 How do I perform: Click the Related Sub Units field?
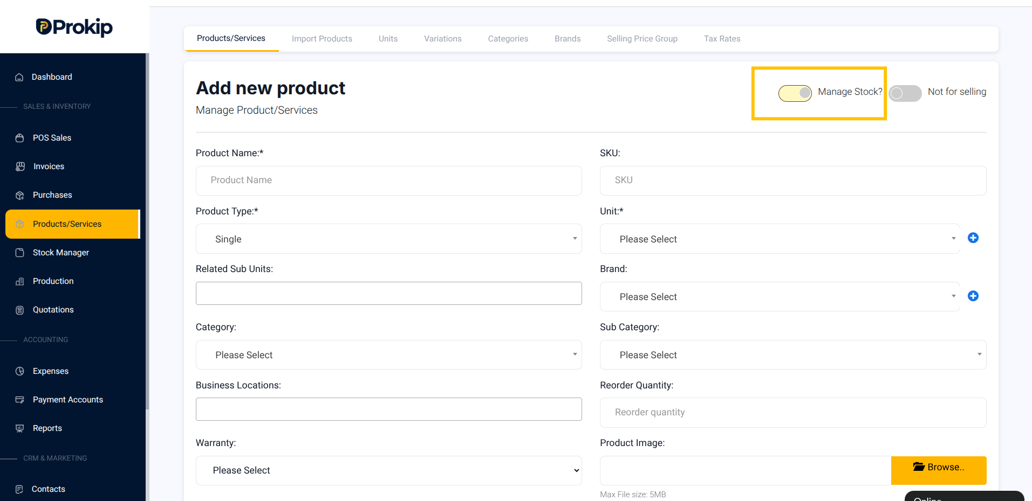388,293
